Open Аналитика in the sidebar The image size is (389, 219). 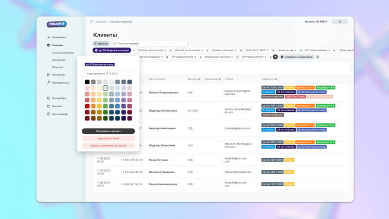(x=58, y=37)
